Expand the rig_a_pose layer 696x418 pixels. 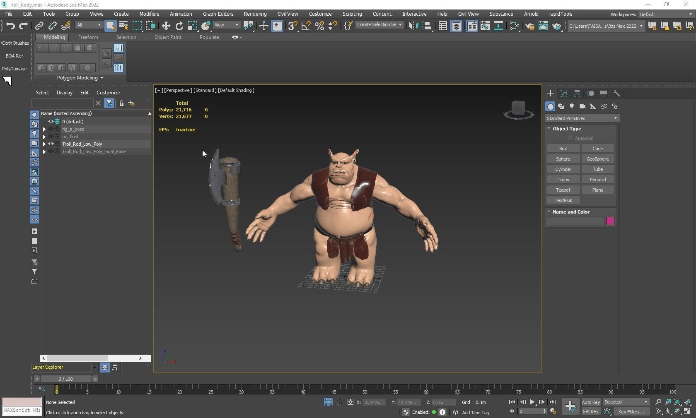[44, 129]
